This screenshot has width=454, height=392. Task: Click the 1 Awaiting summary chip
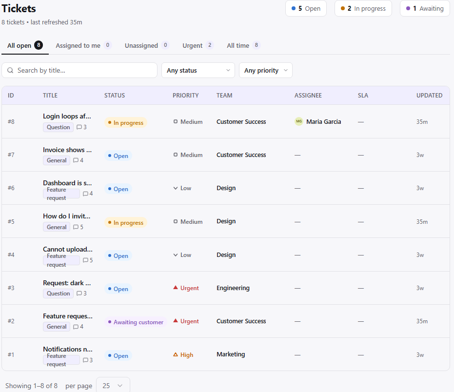[x=425, y=8]
